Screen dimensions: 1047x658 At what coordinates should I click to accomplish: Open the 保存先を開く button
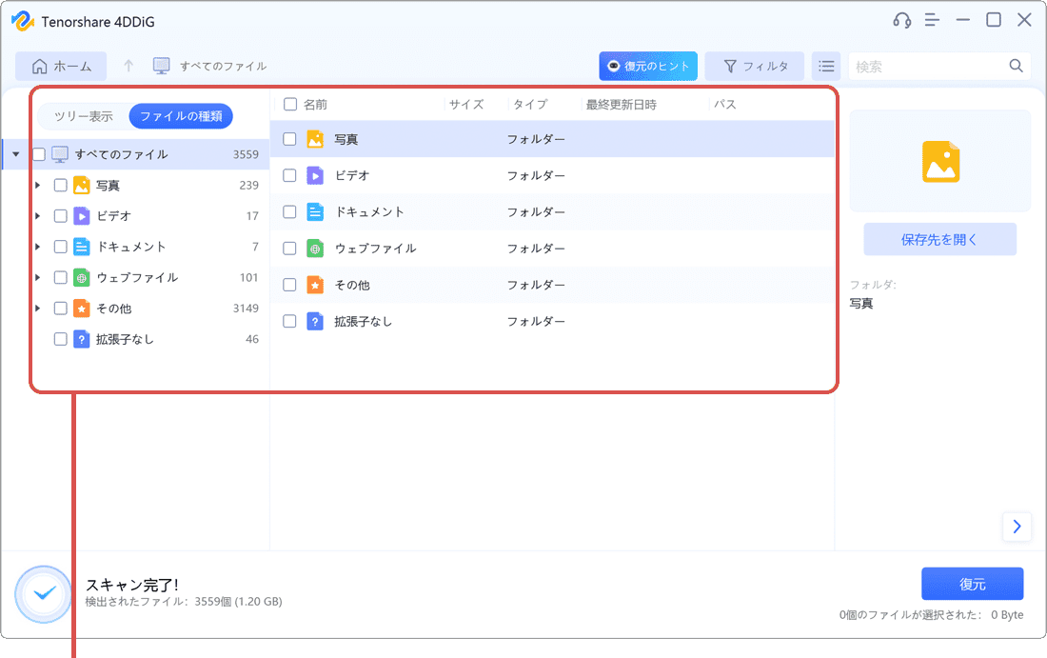(x=939, y=239)
